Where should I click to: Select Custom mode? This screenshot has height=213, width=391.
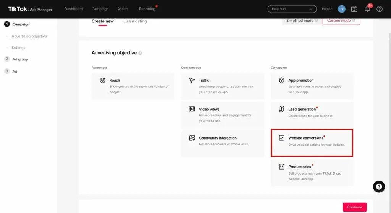[x=341, y=21]
